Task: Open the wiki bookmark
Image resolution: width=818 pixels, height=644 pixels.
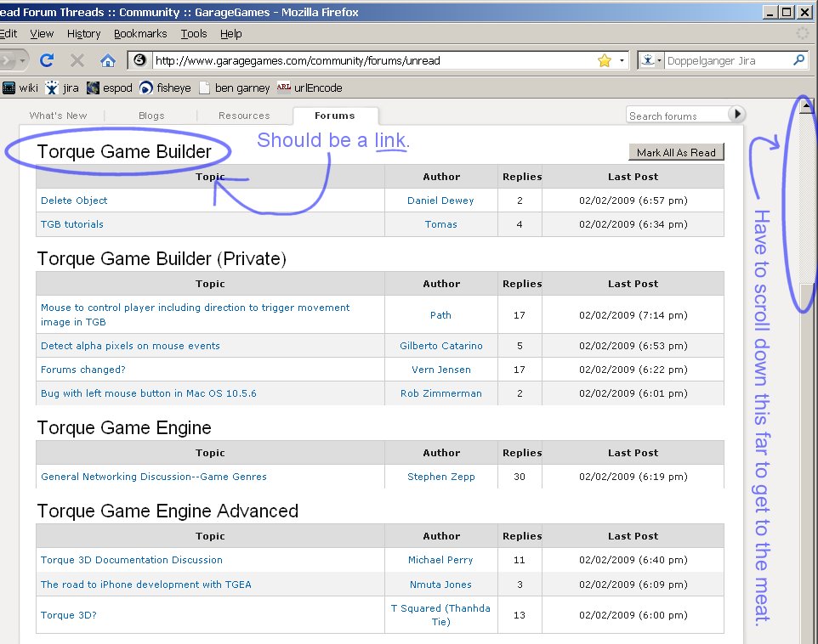Action: pos(20,88)
